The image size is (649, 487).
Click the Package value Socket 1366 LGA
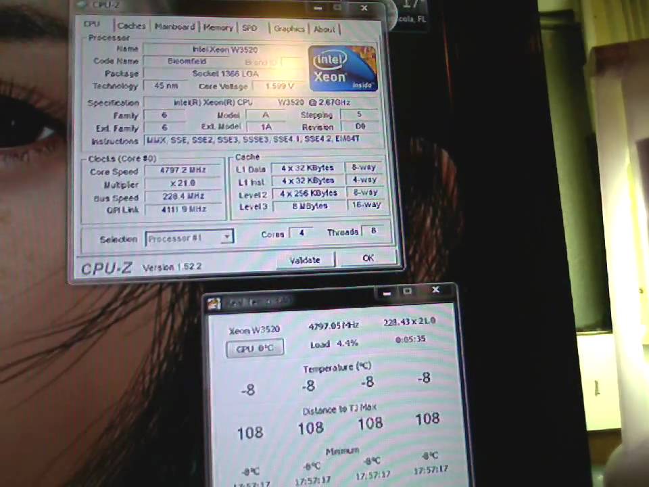pyautogui.click(x=226, y=74)
